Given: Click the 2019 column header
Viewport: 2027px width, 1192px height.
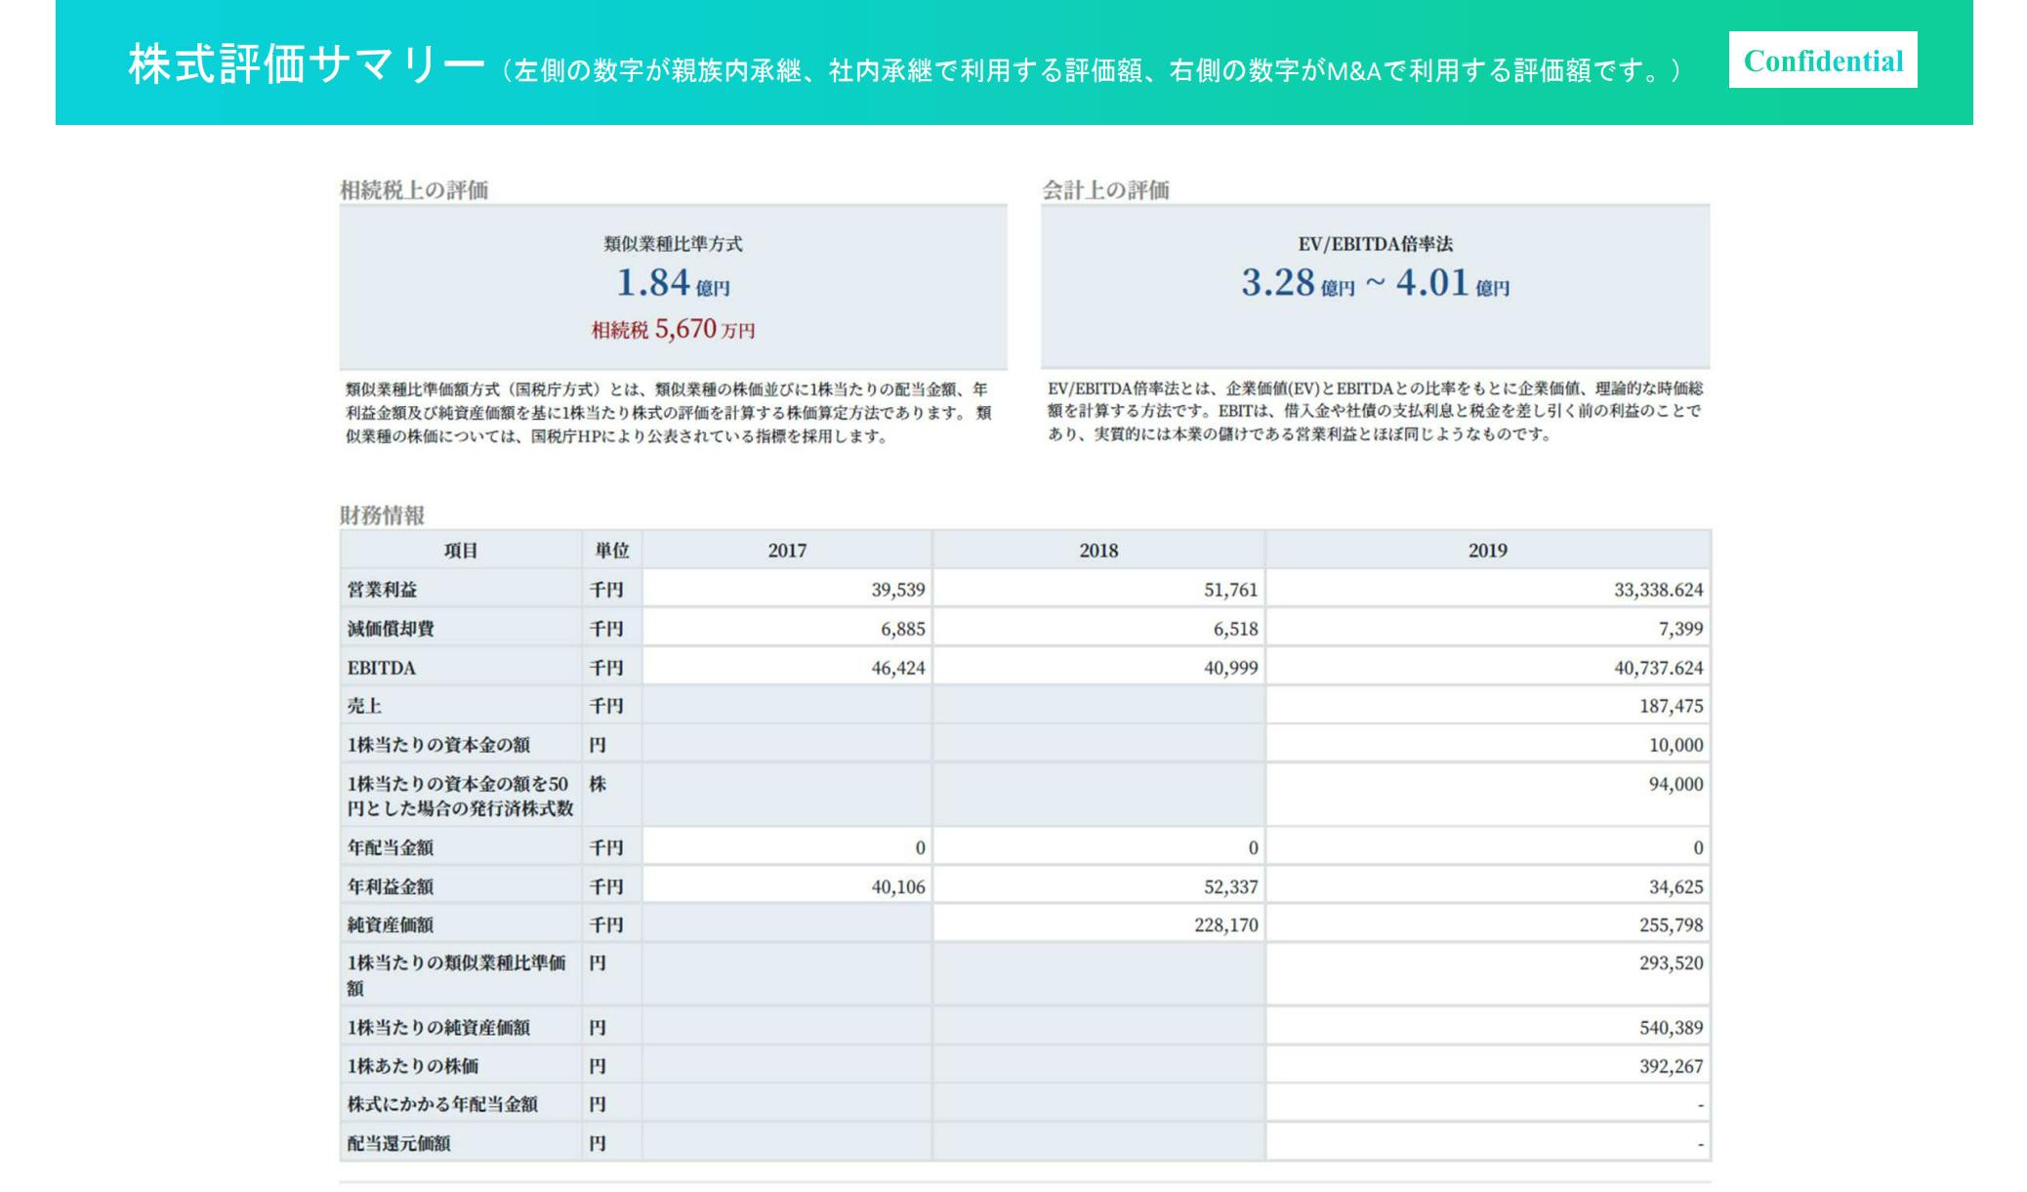Looking at the screenshot, I should click(1487, 551).
